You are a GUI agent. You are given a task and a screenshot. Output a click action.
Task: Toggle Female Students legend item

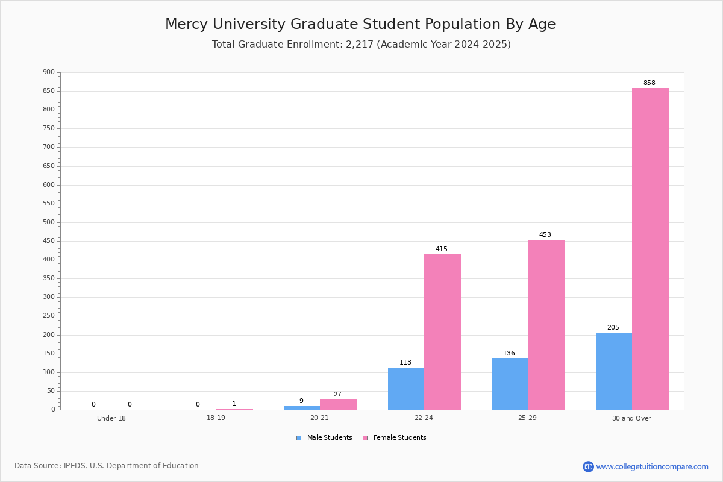click(394, 438)
